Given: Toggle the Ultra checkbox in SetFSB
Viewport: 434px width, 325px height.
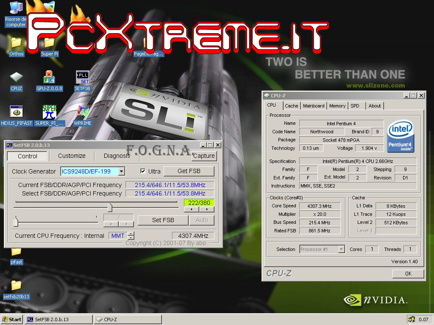Looking at the screenshot, I should (143, 171).
